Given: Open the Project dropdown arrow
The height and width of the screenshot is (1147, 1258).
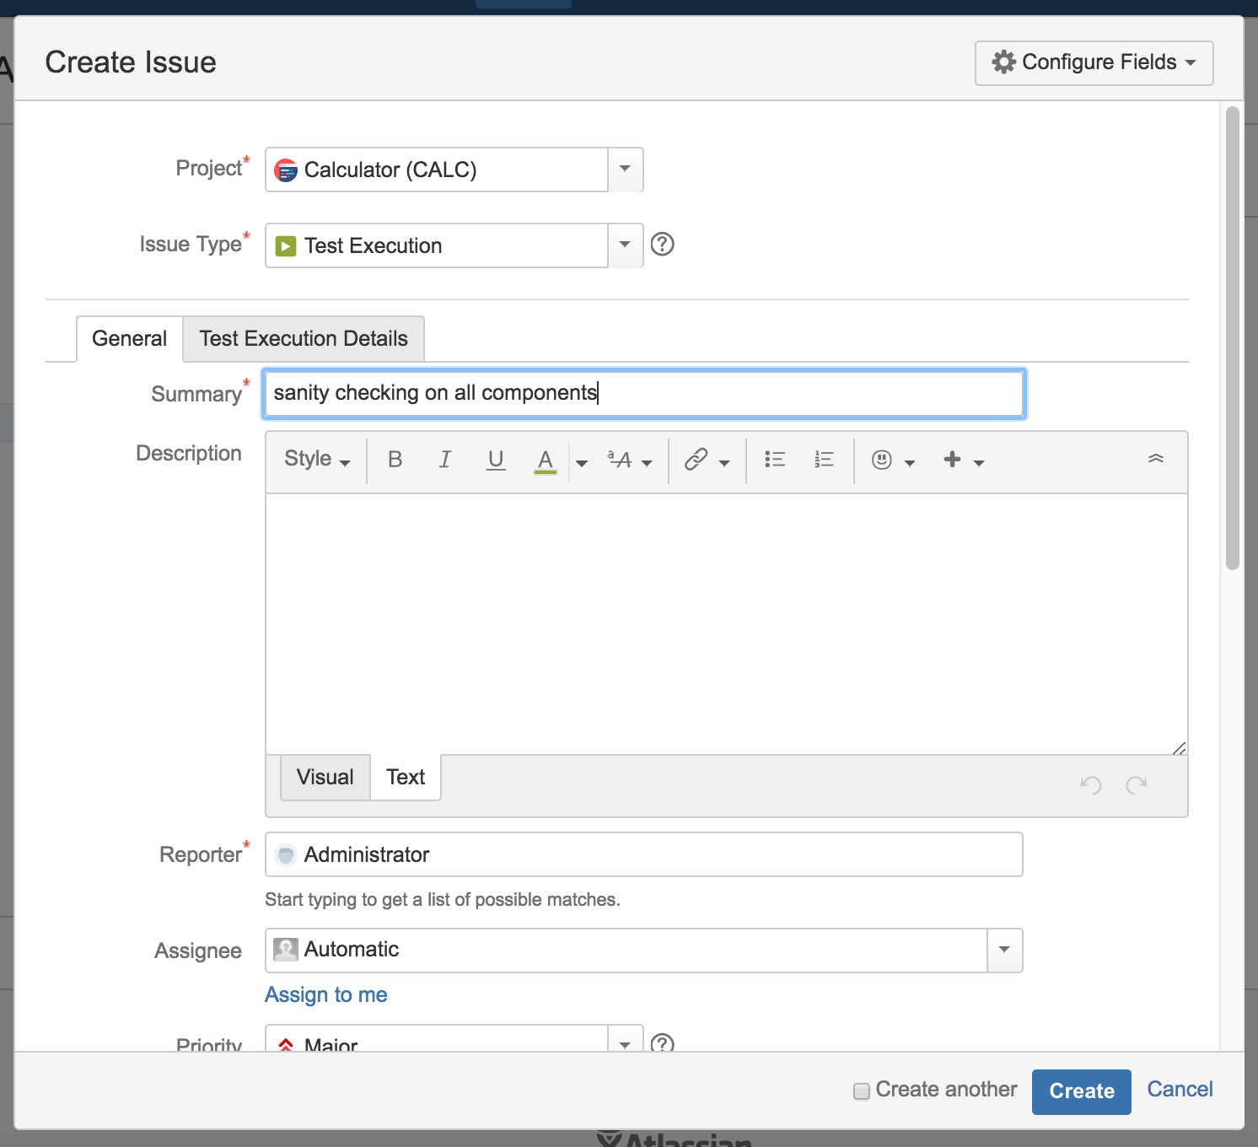Looking at the screenshot, I should click(625, 170).
